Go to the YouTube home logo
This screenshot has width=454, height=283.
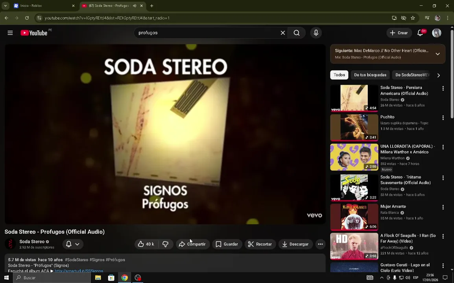point(34,33)
